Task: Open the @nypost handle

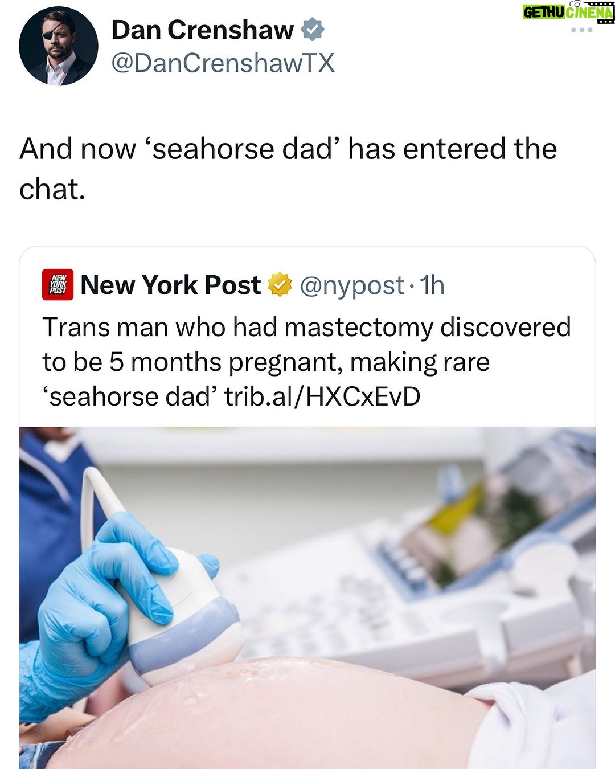Action: pyautogui.click(x=352, y=285)
